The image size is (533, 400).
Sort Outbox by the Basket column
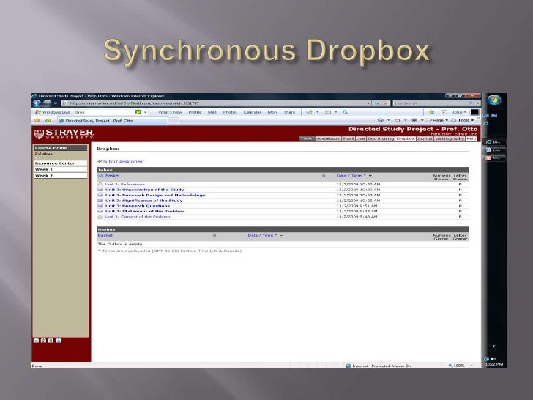coord(105,235)
